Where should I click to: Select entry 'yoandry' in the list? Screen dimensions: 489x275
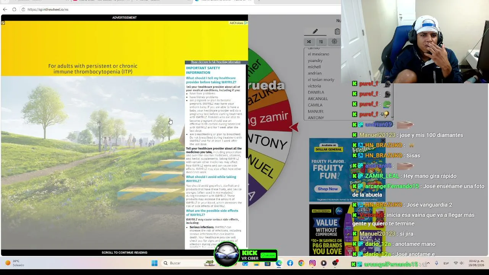pos(315,60)
